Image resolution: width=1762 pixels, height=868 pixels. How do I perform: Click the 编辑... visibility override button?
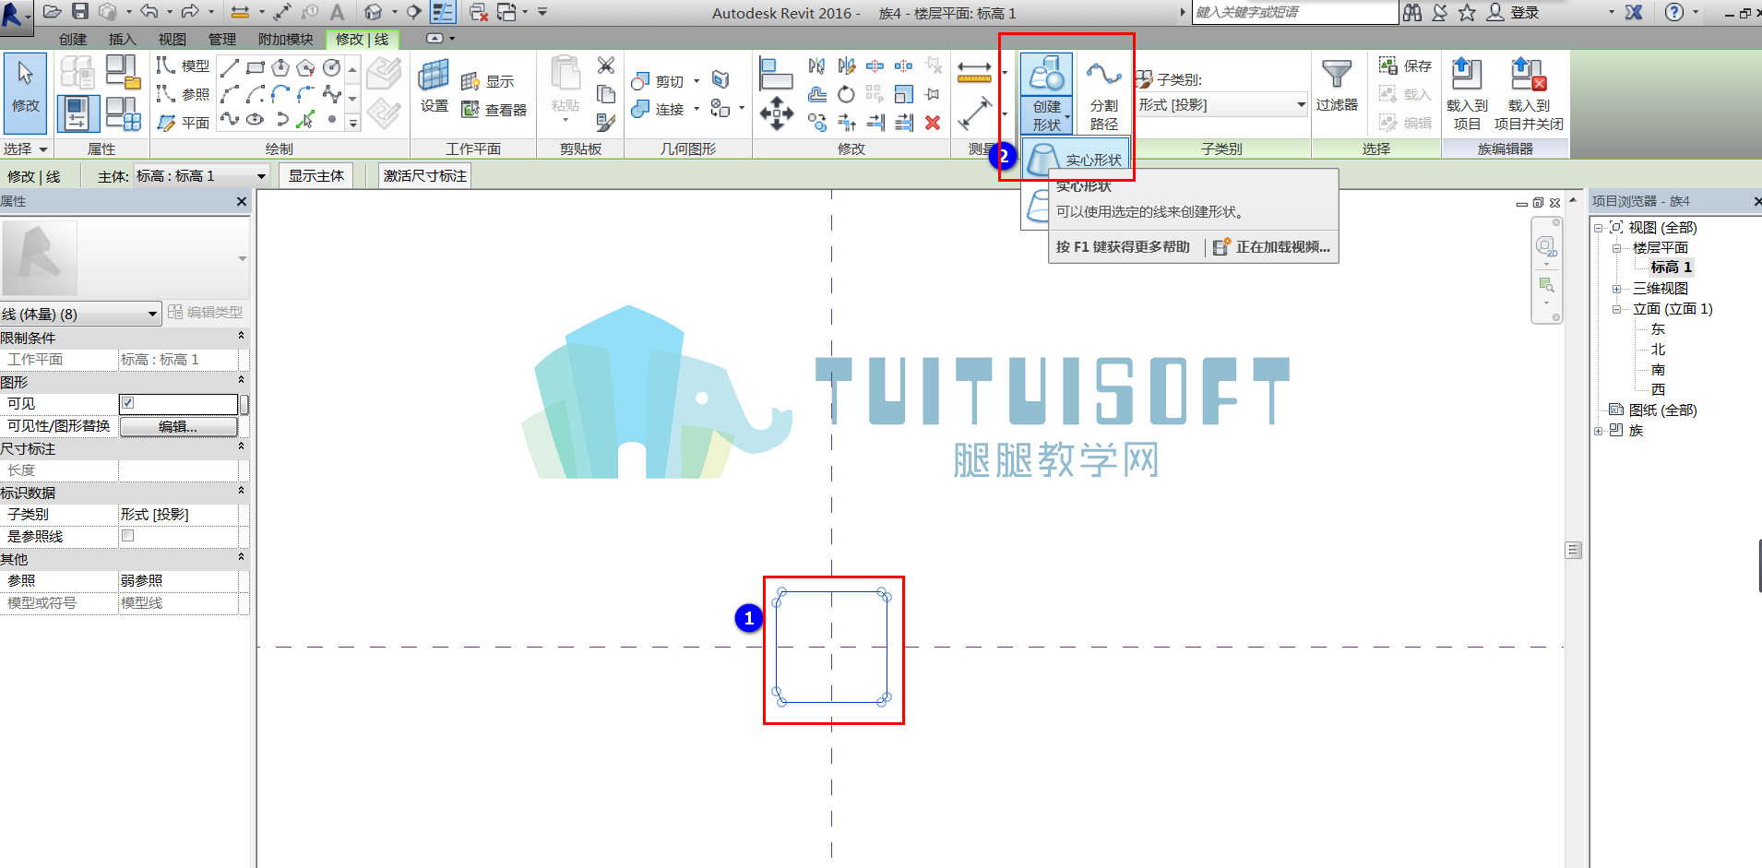coord(178,426)
